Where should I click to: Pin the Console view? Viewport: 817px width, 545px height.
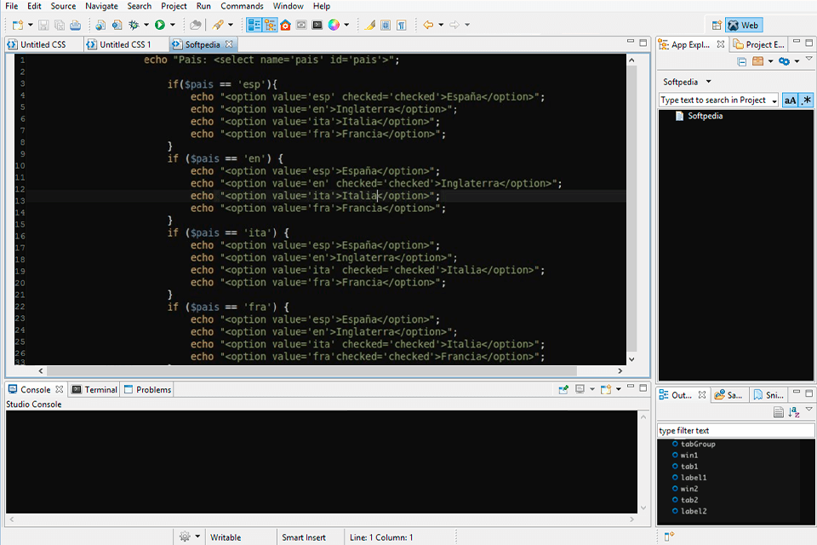pos(563,388)
